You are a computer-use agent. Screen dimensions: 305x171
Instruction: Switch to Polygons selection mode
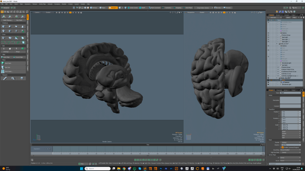click(x=113, y=8)
